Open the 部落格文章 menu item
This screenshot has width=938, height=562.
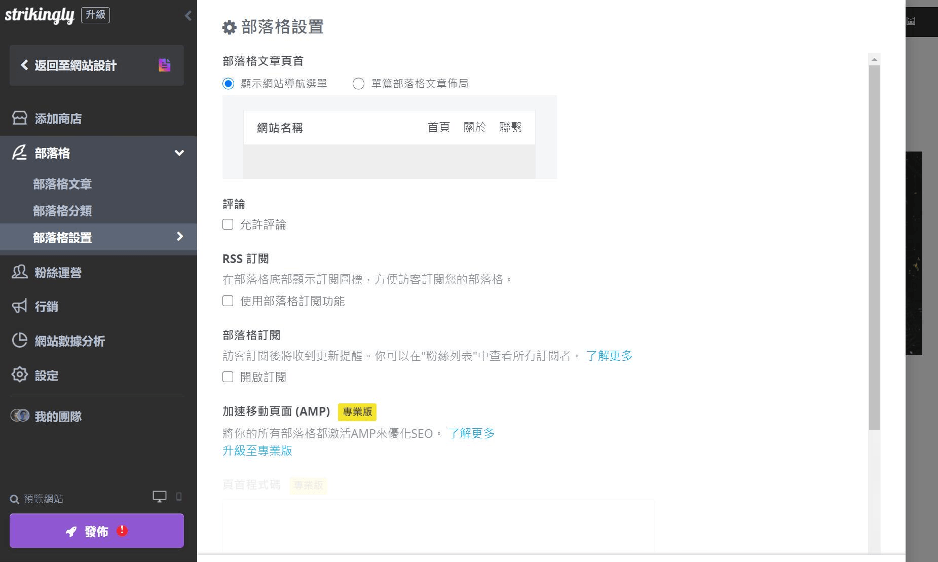62,184
